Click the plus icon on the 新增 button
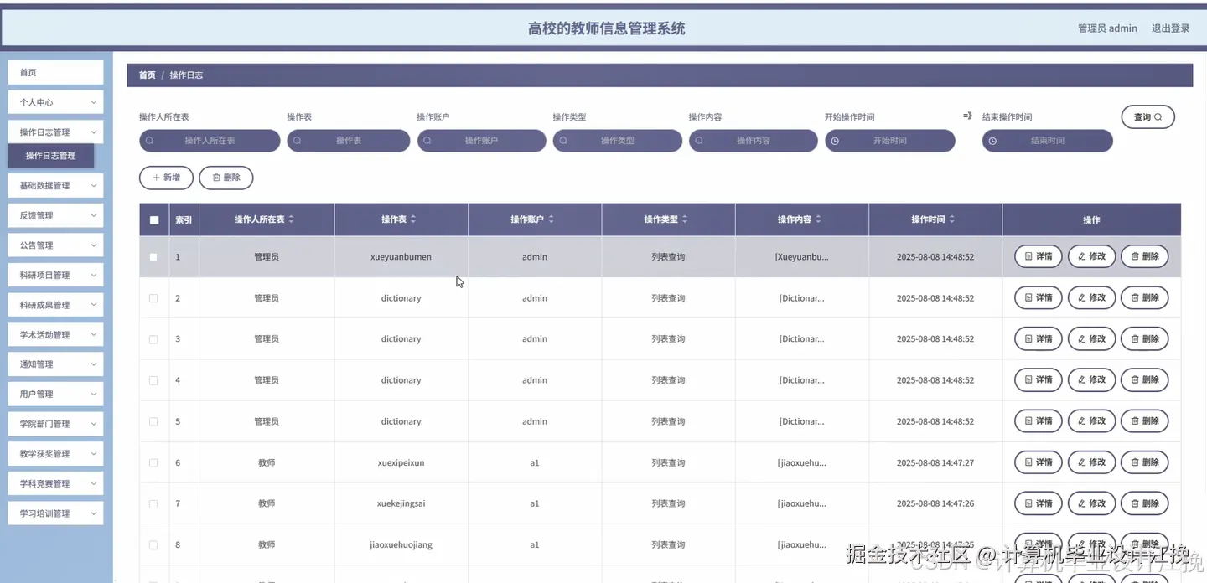Screen dimensions: 1207x583 (x=156, y=177)
